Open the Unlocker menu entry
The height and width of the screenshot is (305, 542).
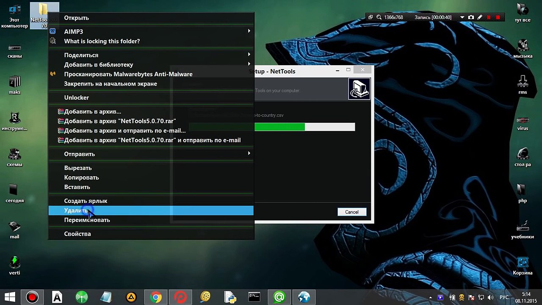pyautogui.click(x=151, y=97)
